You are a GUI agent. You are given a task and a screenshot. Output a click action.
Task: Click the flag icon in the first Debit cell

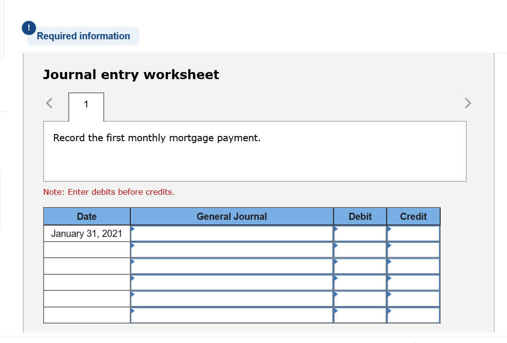click(x=336, y=229)
